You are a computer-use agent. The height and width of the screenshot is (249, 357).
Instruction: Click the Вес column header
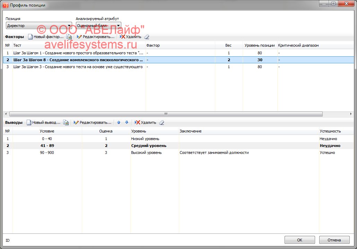(x=228, y=45)
